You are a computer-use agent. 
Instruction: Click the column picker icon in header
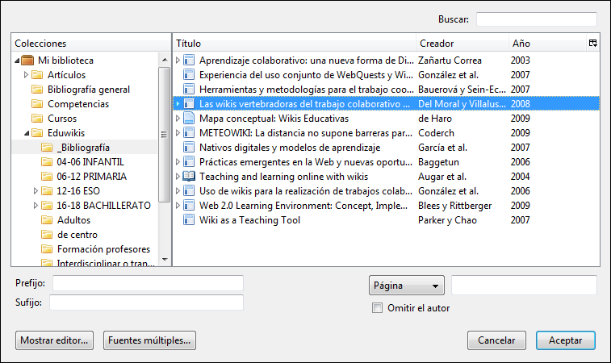click(592, 44)
